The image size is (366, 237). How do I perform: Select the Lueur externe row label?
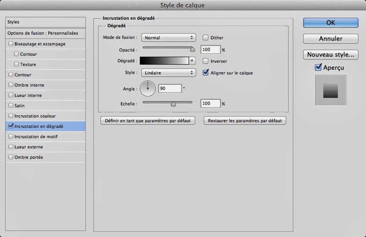coord(29,147)
